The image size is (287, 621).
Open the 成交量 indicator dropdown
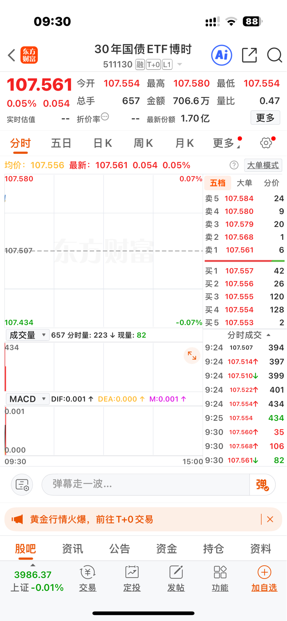(x=27, y=335)
